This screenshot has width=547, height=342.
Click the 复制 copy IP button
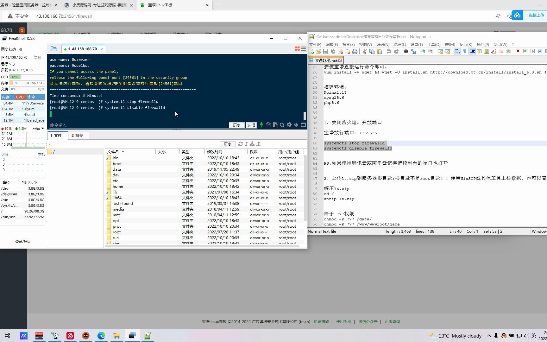click(37, 57)
